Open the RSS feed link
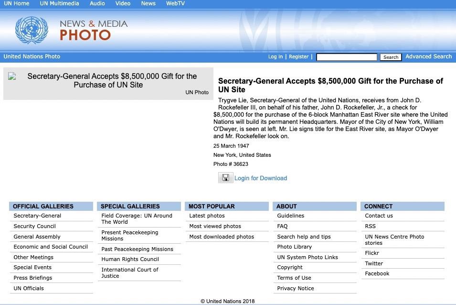This screenshot has height=305, width=456. click(x=370, y=226)
